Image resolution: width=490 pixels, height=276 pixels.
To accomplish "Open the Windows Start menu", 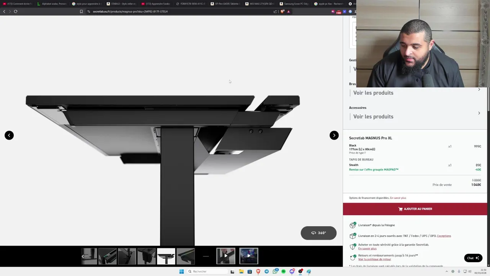I will click(181, 271).
